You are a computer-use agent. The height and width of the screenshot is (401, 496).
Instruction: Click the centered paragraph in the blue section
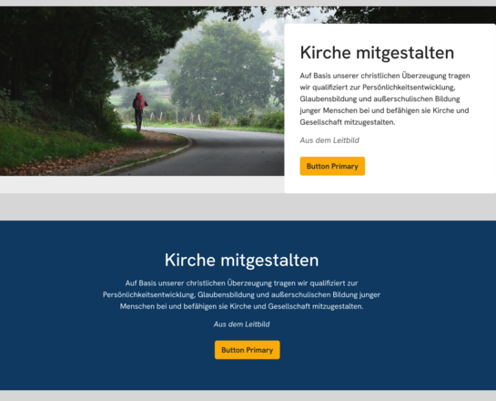coord(241,294)
